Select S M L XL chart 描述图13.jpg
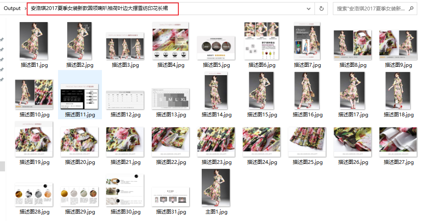This screenshot has width=421, height=221. 170,99
